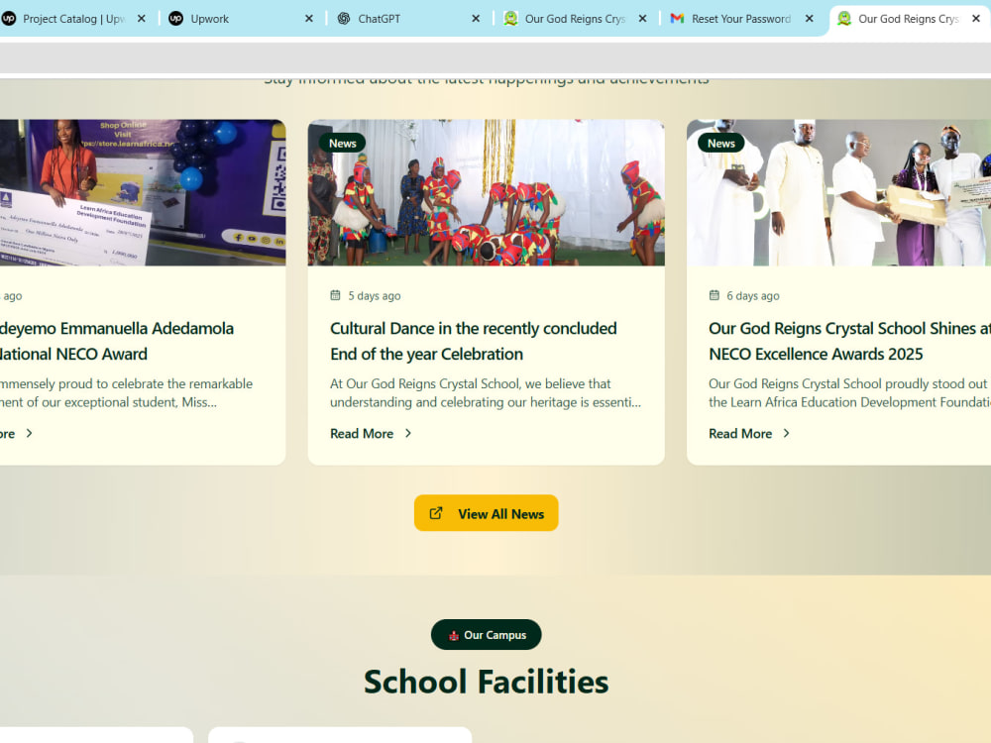Click the News badge on NECO Excellence card
Viewport: 991px width, 743px height.
coord(721,144)
